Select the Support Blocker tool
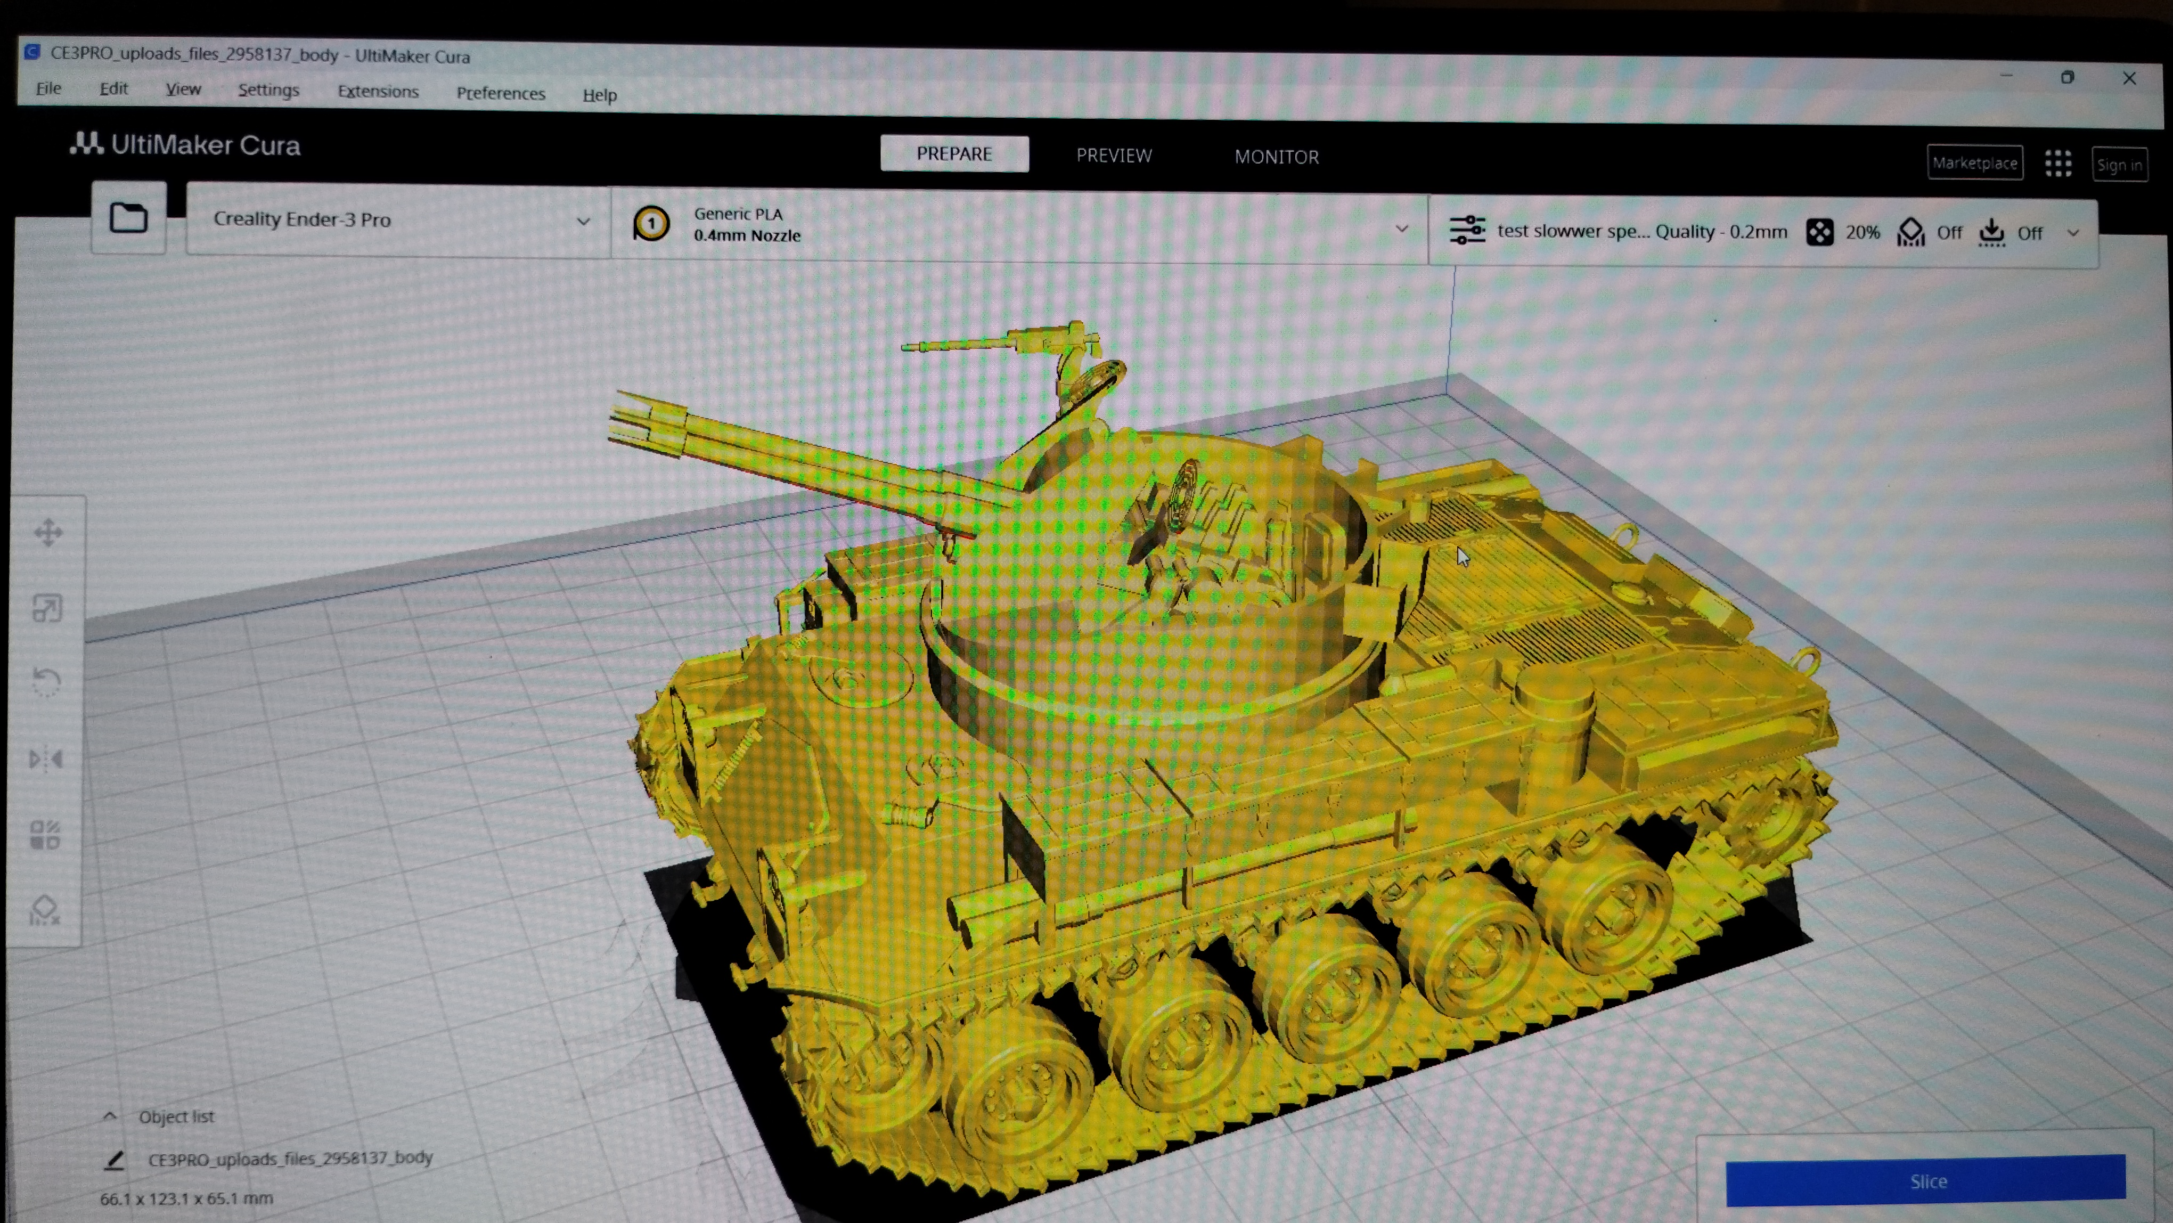The image size is (2173, 1223). click(x=45, y=910)
